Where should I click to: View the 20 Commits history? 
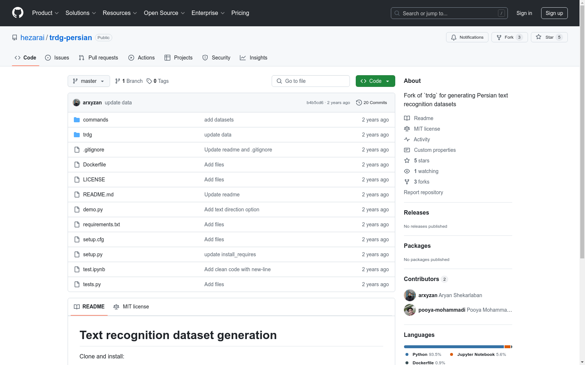[x=371, y=103]
